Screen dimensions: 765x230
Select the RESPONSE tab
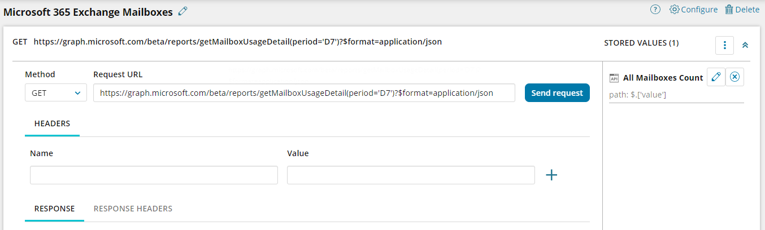55,209
